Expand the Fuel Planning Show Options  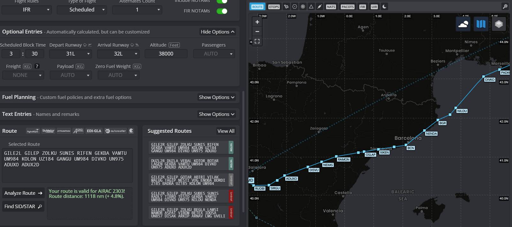coord(217,97)
